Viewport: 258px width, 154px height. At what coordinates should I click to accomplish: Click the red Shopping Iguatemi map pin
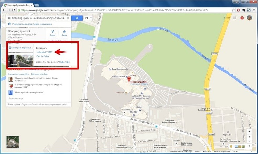(129, 80)
